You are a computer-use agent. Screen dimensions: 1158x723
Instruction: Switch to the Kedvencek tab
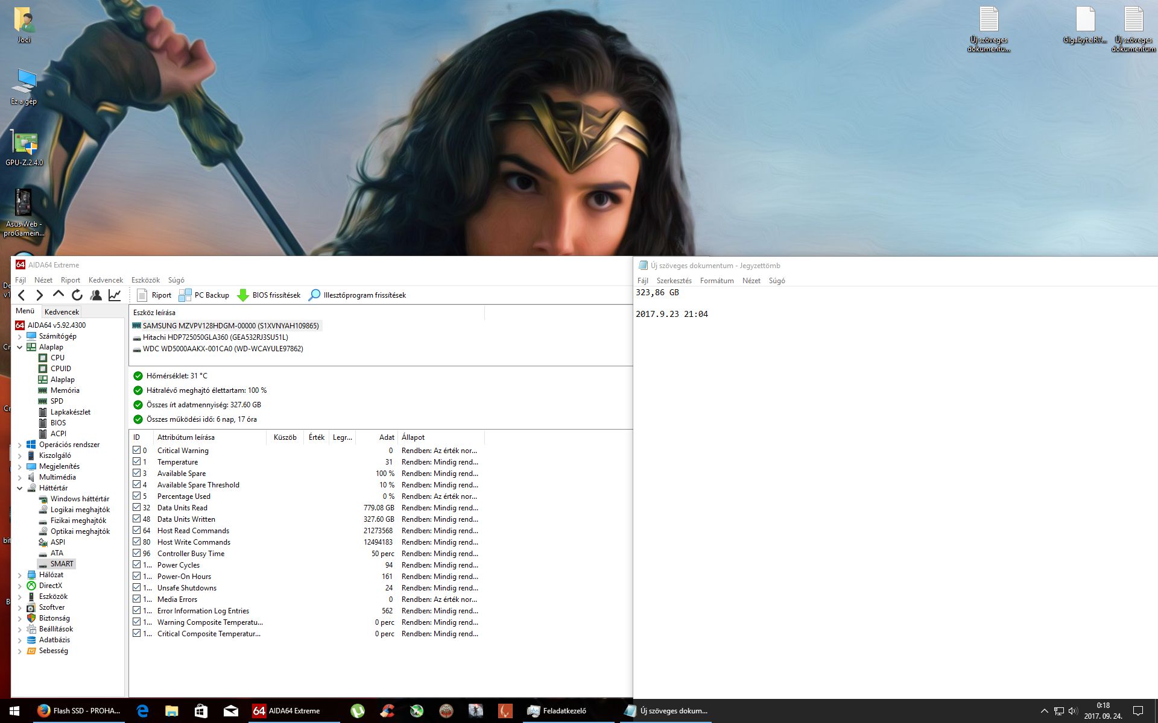[x=62, y=311]
